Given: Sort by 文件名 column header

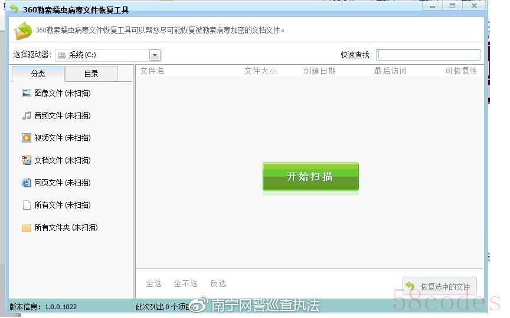Looking at the screenshot, I should pyautogui.click(x=152, y=71).
